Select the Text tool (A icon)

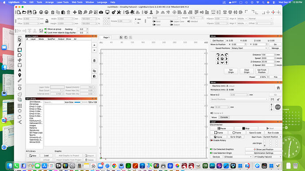(x=19, y=70)
